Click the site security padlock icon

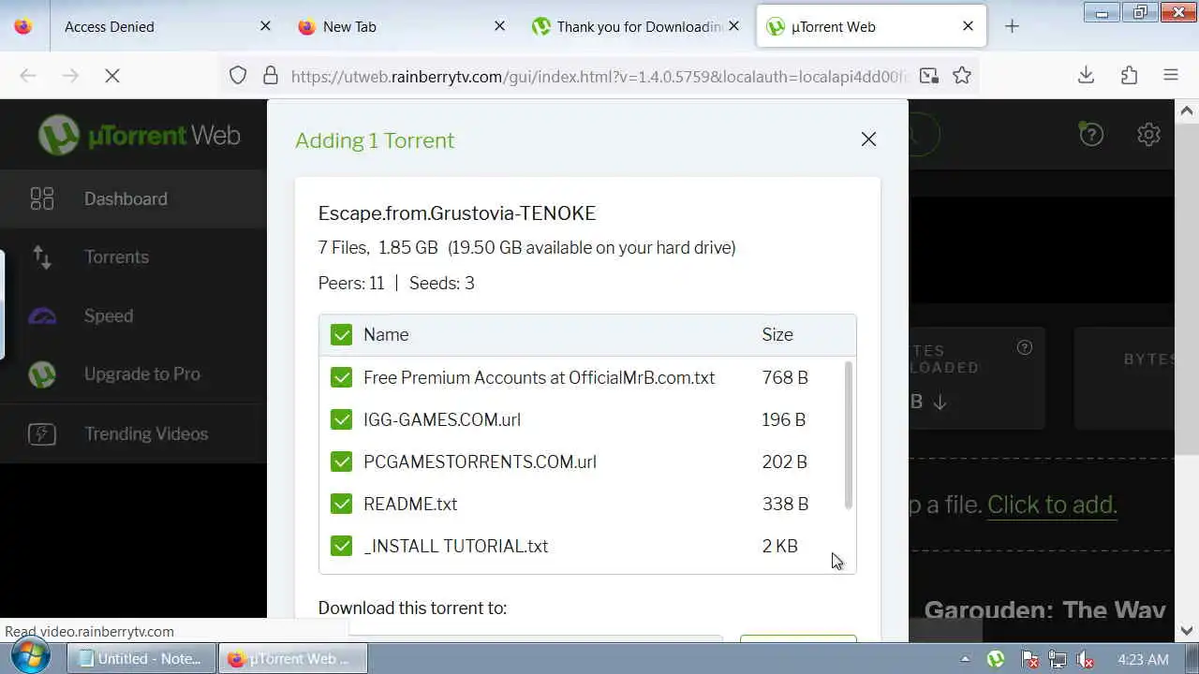[x=271, y=76]
